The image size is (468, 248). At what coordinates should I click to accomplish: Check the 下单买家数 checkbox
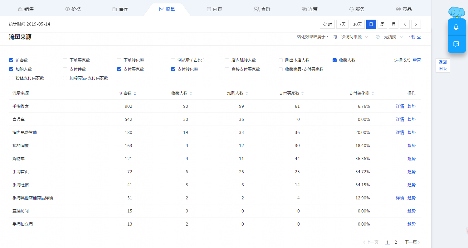[x=65, y=60]
